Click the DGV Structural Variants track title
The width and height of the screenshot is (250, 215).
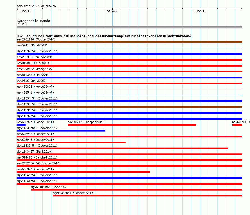pos(104,36)
